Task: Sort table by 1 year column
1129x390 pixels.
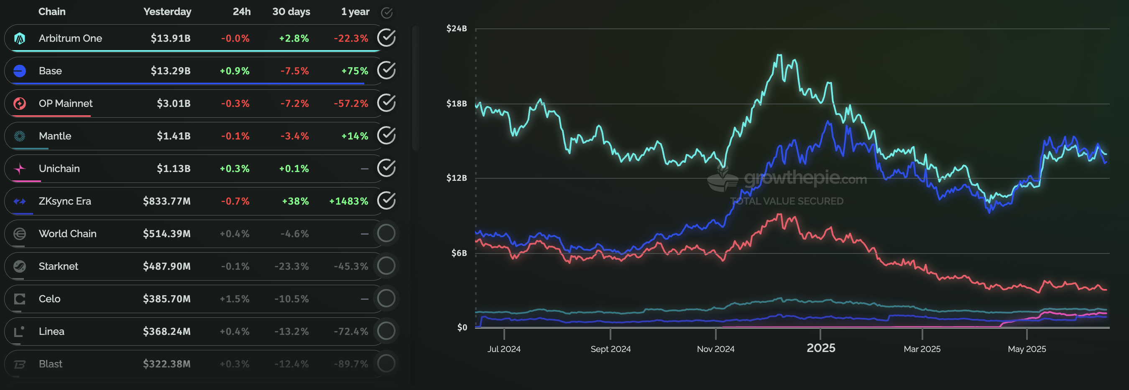Action: (x=355, y=12)
